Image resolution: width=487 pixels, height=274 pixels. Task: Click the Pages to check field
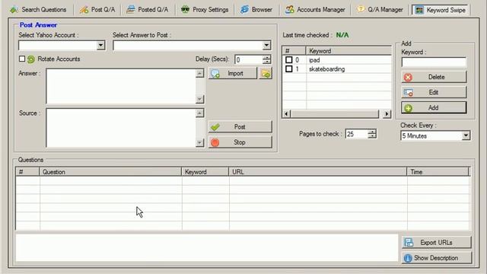357,134
